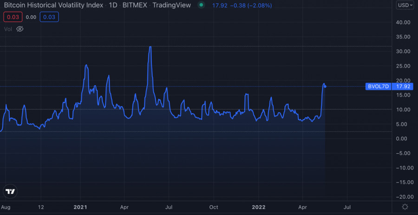
Task: Click the Jul time axis label after 2022
Action: click(x=347, y=207)
